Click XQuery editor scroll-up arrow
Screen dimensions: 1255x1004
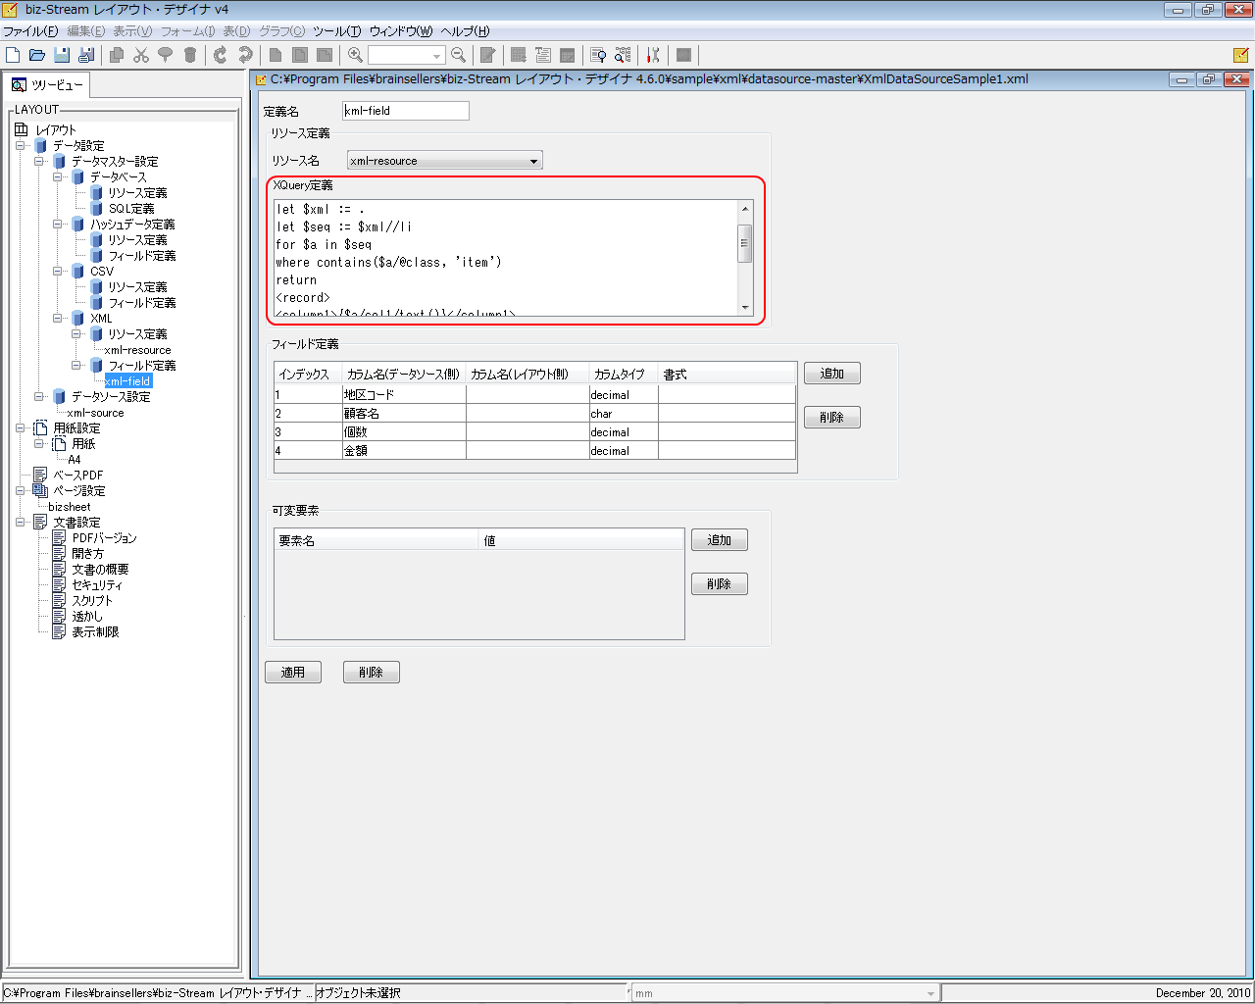745,209
